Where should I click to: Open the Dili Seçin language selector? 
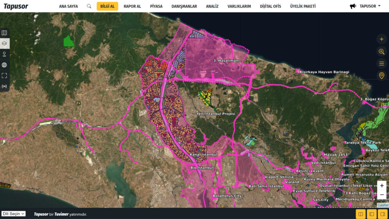13,214
